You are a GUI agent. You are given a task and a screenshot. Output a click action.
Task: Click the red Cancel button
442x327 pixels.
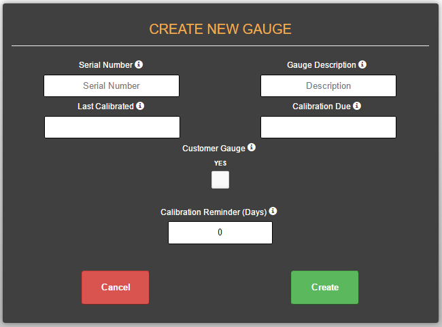(x=116, y=287)
